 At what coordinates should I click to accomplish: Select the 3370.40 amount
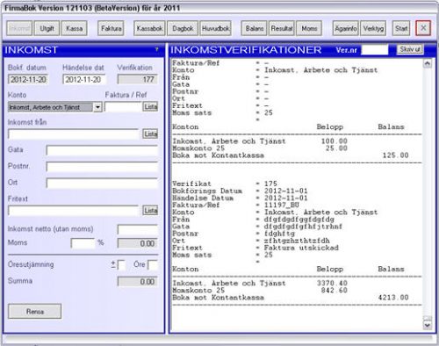point(332,284)
